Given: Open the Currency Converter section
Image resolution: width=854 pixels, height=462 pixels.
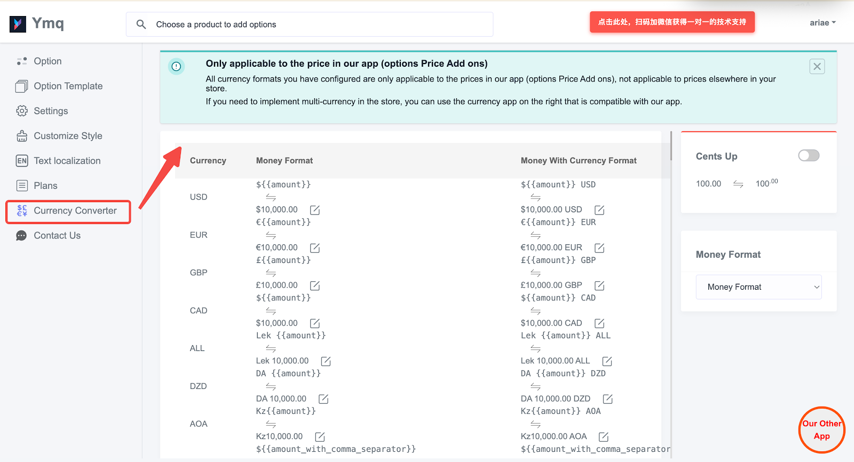Looking at the screenshot, I should tap(75, 211).
